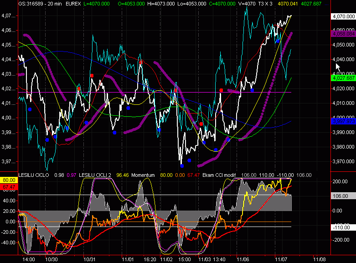Select the Lo=4053.000 low value
356x263 pixels.
(x=192, y=4)
